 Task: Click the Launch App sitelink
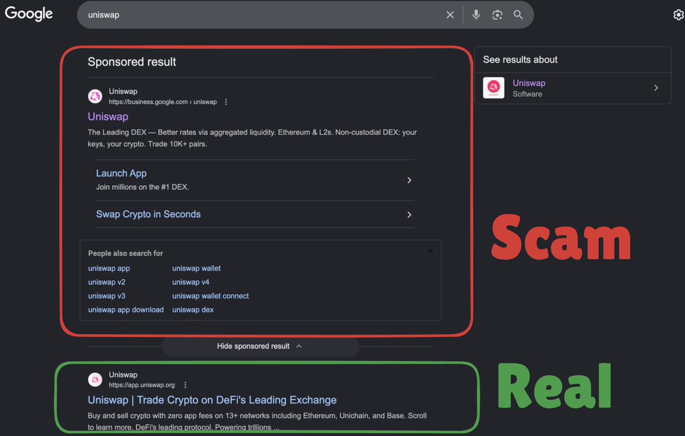point(121,173)
